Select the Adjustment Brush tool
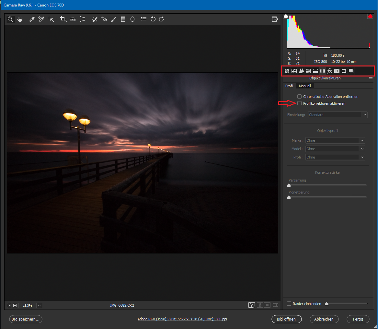Screen dimensions: 378x329 coord(113,19)
